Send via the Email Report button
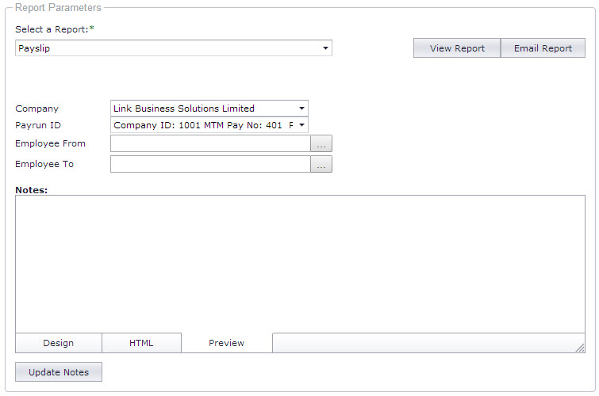Viewport: 599px width, 396px height. (543, 48)
